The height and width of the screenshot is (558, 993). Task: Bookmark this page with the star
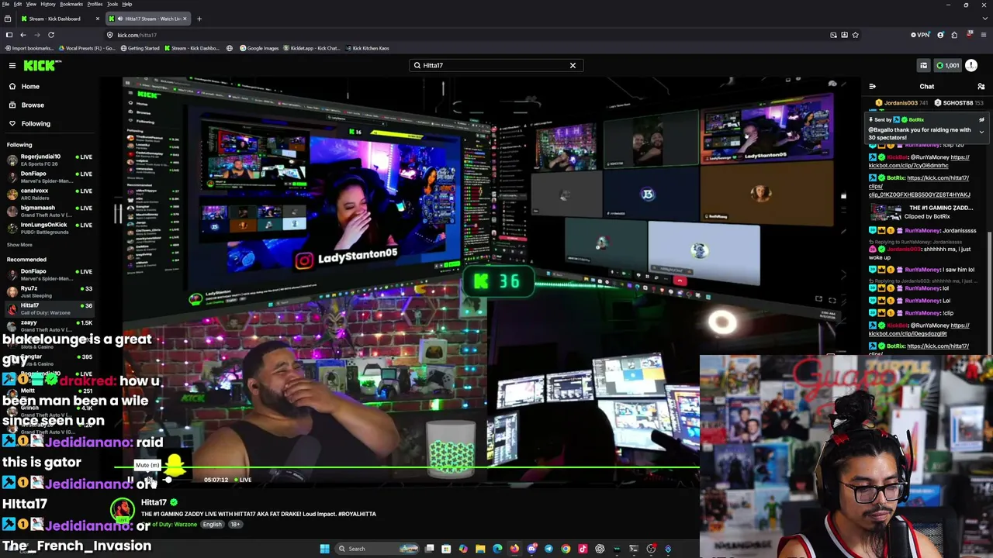coord(855,35)
